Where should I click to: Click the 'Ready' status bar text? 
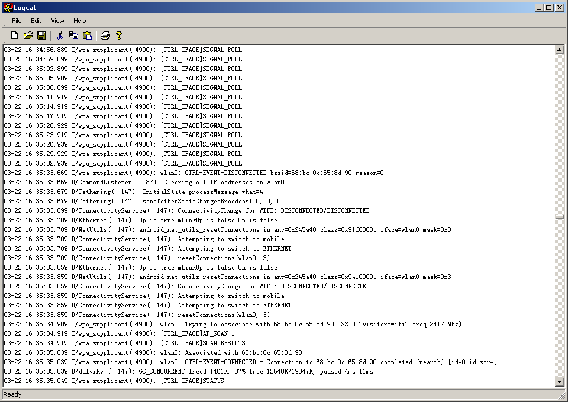pos(12,394)
